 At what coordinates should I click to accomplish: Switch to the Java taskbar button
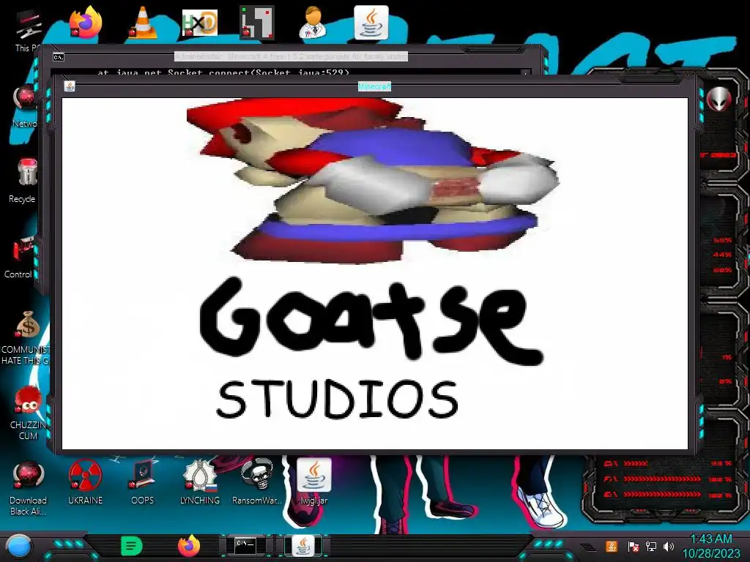(x=303, y=546)
